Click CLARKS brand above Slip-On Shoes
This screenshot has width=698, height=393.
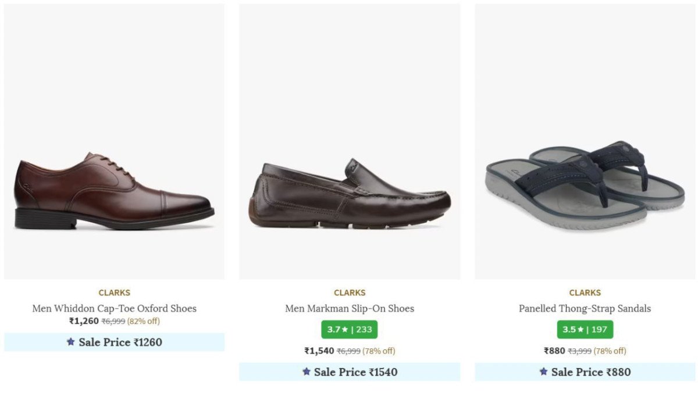tap(350, 292)
